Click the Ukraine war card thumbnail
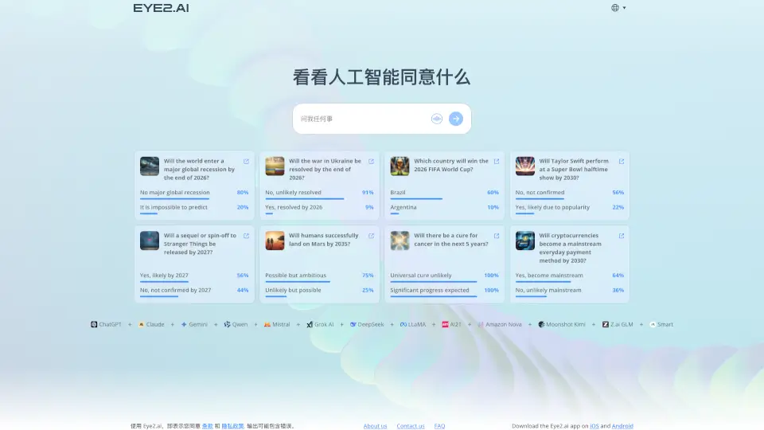 pos(275,166)
